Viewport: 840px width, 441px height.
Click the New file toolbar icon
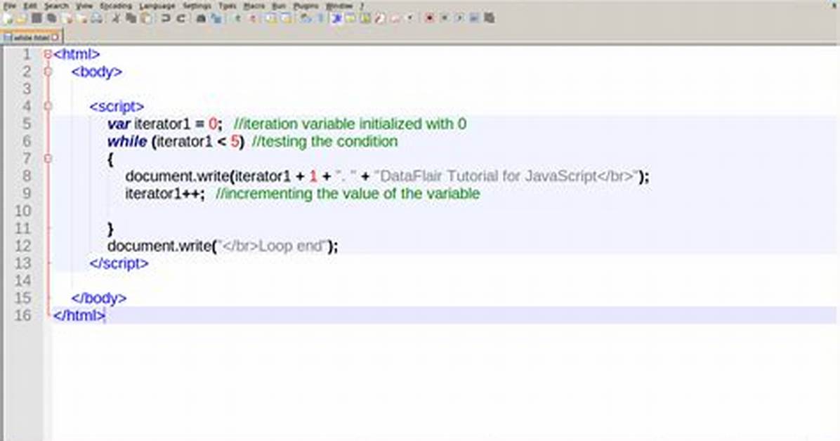pyautogui.click(x=8, y=18)
